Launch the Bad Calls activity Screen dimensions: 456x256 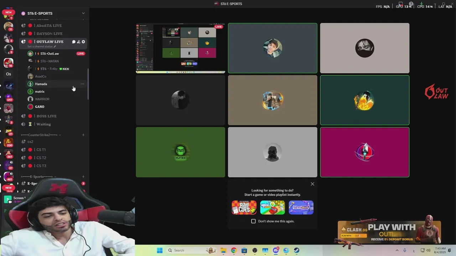[x=244, y=208]
